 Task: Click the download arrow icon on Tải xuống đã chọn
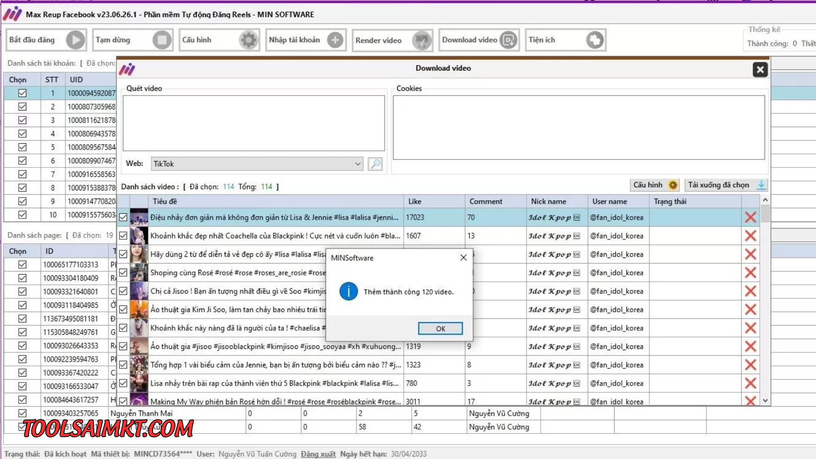point(761,185)
